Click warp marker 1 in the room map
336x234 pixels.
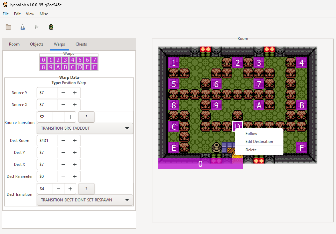point(174,63)
